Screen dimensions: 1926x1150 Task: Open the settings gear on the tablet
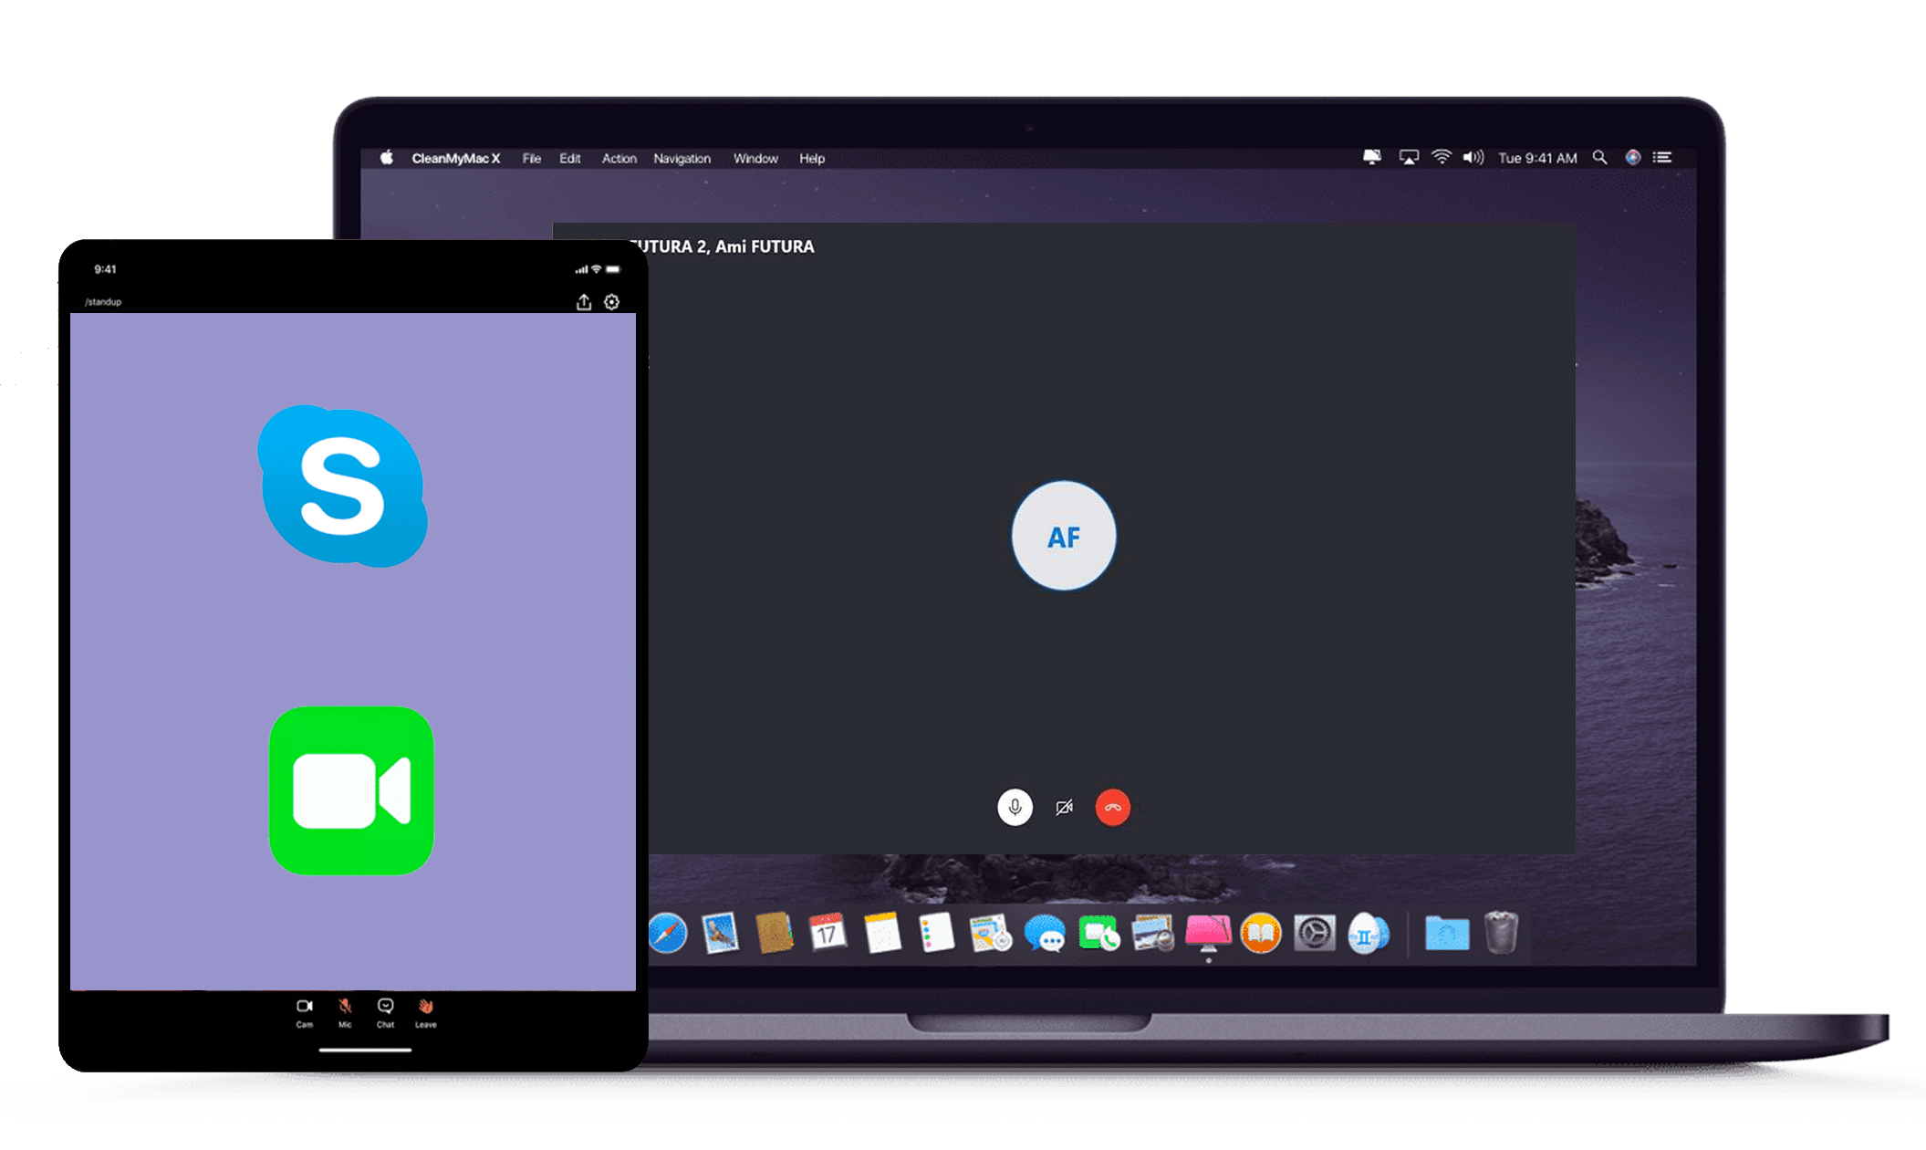point(612,302)
